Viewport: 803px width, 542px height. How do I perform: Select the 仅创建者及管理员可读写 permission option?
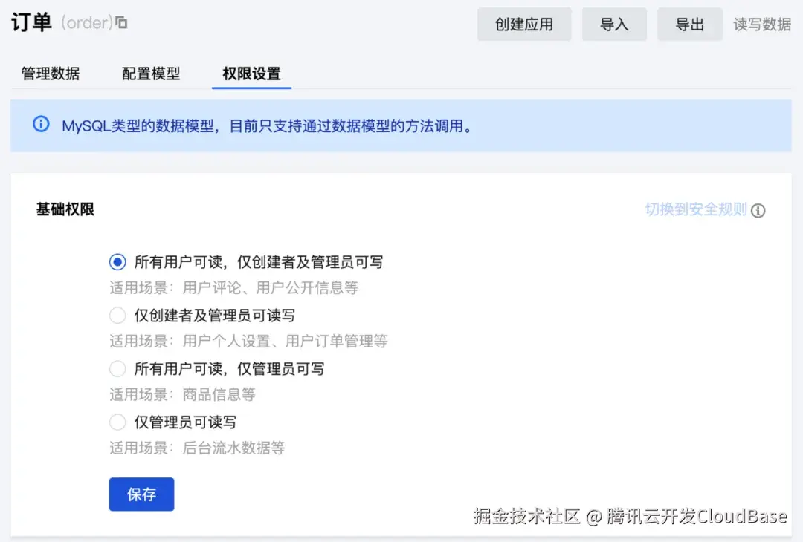coord(117,315)
